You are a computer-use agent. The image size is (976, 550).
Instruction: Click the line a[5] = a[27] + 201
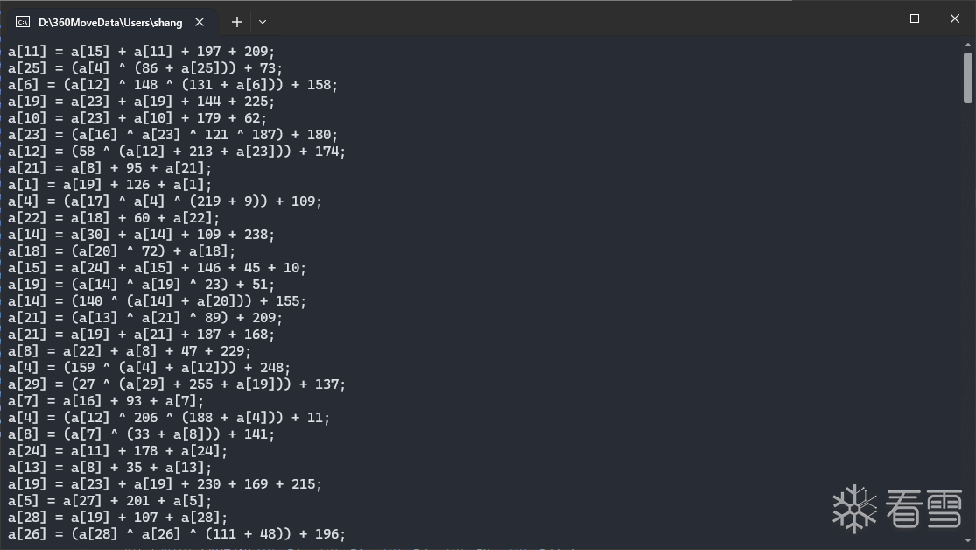(109, 501)
